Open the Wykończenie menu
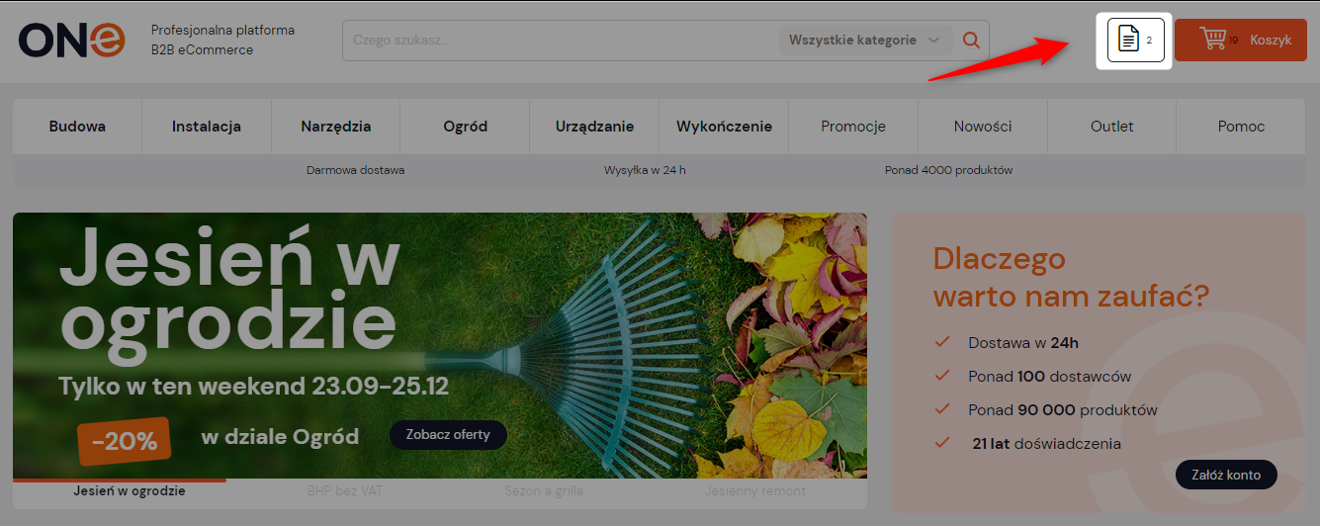 pos(724,127)
